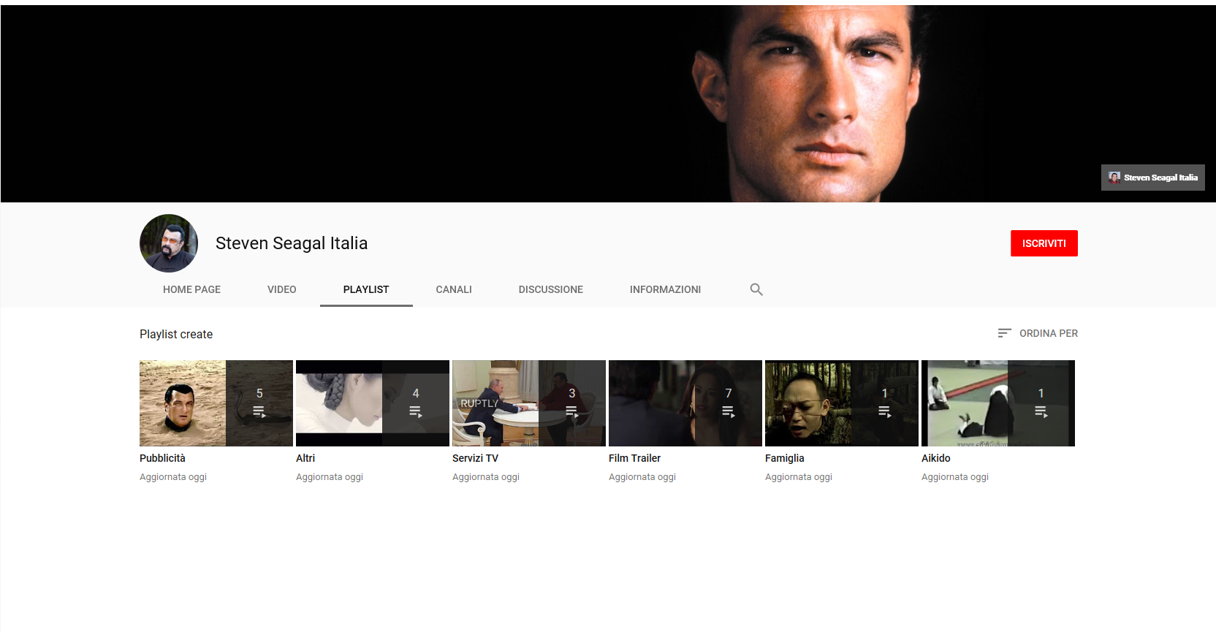The height and width of the screenshot is (632, 1216).
Task: Click the Servizi TV playlist title
Action: click(x=475, y=458)
